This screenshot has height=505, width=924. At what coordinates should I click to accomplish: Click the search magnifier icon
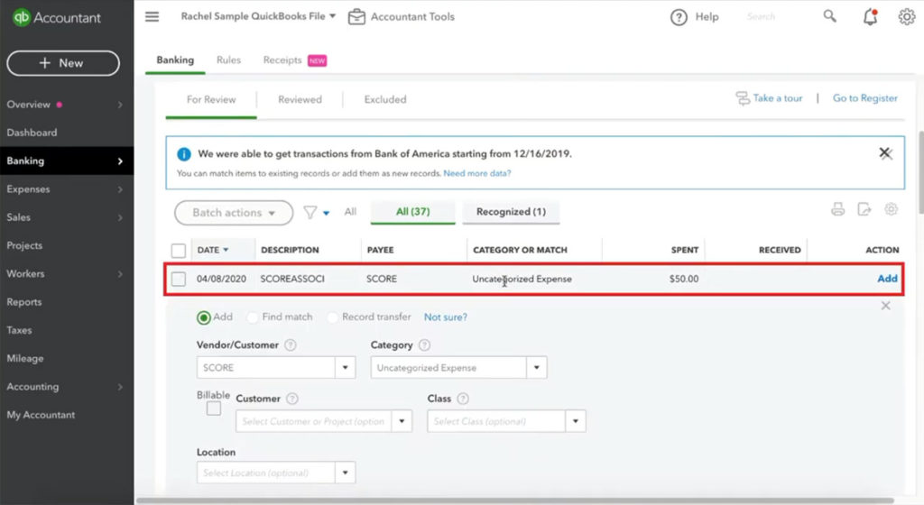tap(830, 16)
